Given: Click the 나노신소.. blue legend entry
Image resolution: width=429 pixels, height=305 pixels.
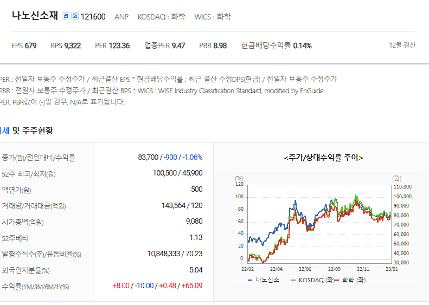Looking at the screenshot, I should [265, 280].
